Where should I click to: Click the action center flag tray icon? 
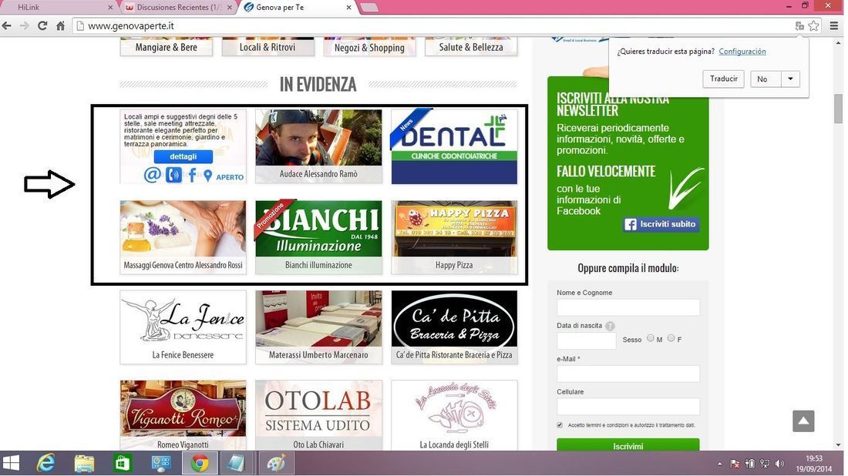click(x=735, y=464)
